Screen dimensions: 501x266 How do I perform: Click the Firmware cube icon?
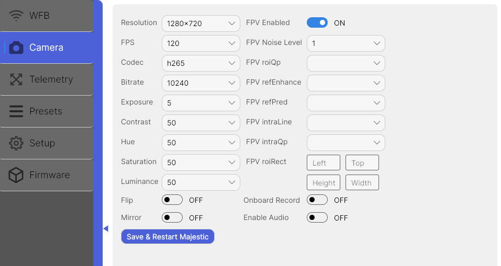[16, 175]
